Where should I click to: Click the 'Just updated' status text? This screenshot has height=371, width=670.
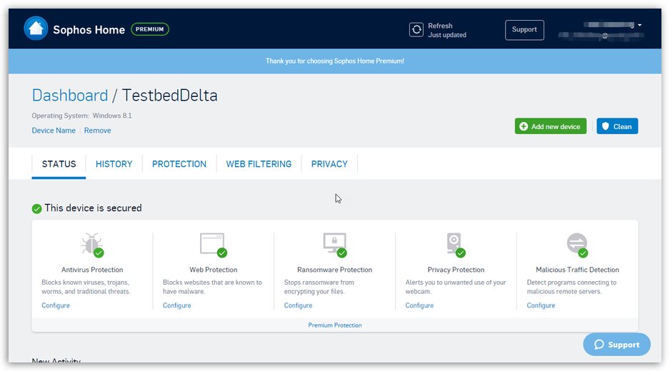(447, 35)
